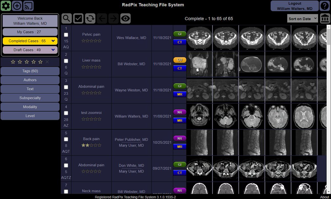Click the GI badge on Pelvic pain row
This screenshot has width=331, height=199.
pyautogui.click(x=180, y=34)
